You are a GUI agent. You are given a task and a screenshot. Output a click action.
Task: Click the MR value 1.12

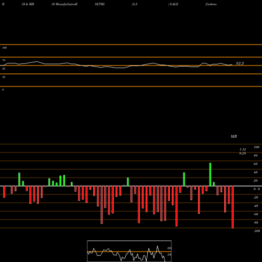(x=243, y=149)
